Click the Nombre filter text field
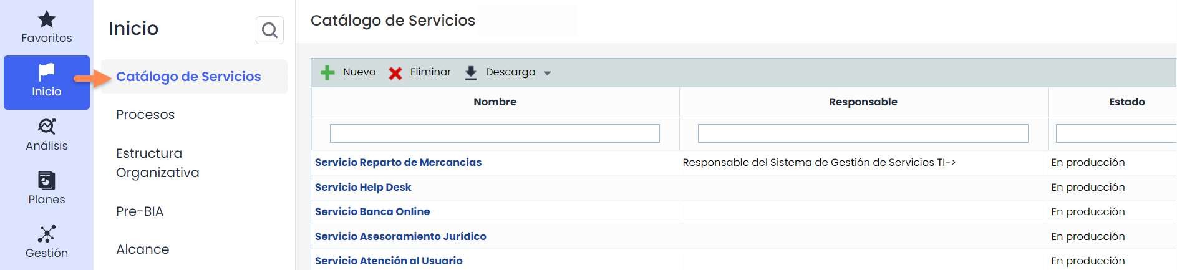The image size is (1177, 270). pyautogui.click(x=495, y=133)
